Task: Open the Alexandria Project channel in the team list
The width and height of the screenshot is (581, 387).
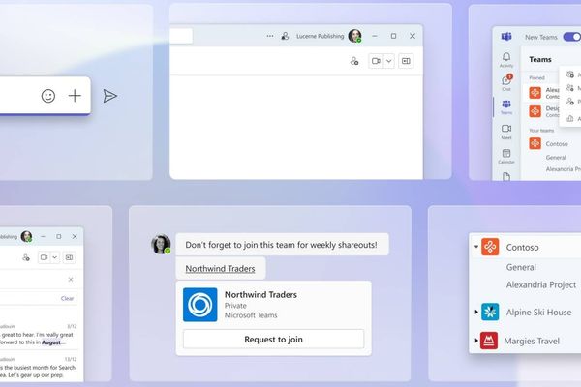Action: pos(541,284)
